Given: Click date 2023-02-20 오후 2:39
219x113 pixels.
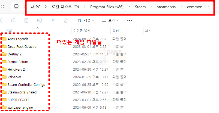Looking at the screenshot, I should pyautogui.click(x=90, y=62).
